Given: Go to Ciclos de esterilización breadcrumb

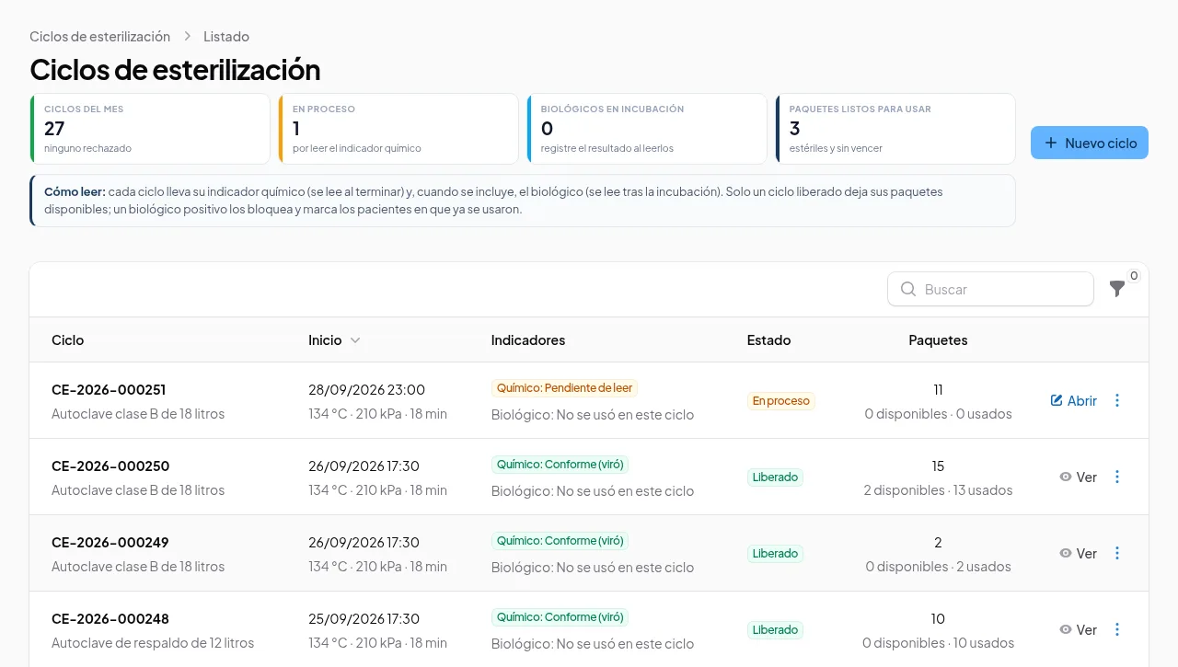Looking at the screenshot, I should click(99, 37).
